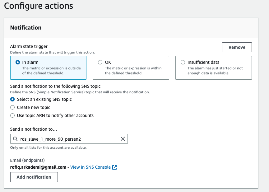269x192 pixels.
Task: Select the existing SNS topic option
Action: pos(12,99)
